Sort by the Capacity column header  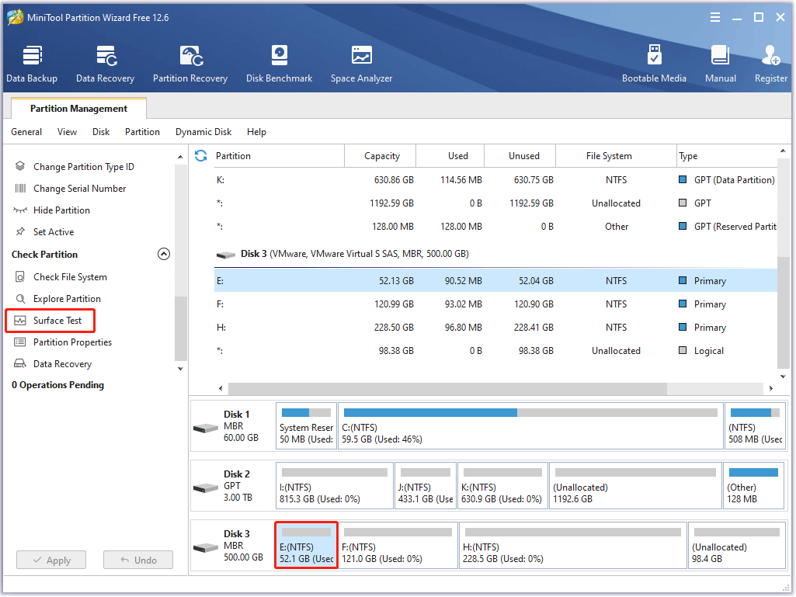(382, 156)
